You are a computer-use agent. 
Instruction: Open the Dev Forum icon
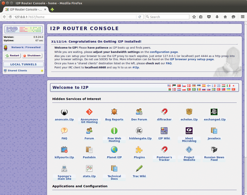[x=139, y=112]
